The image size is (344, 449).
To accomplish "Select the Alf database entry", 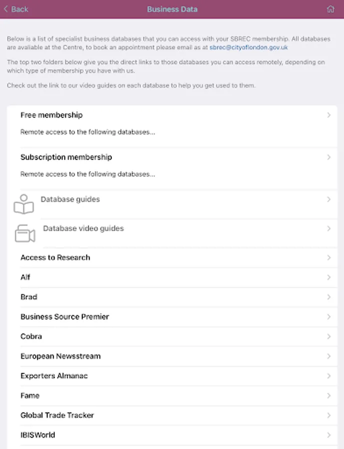I will (25, 277).
